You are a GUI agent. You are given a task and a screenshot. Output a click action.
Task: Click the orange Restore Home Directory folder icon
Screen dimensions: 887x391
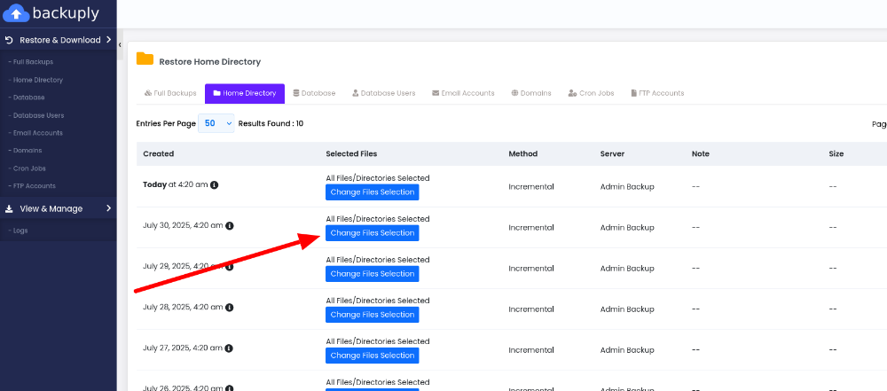[145, 59]
